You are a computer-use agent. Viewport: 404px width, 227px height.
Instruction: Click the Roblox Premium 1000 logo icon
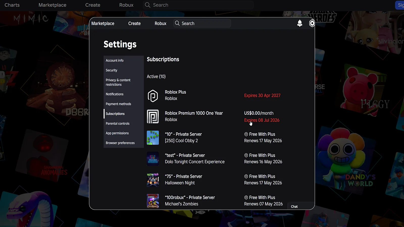coord(153,117)
